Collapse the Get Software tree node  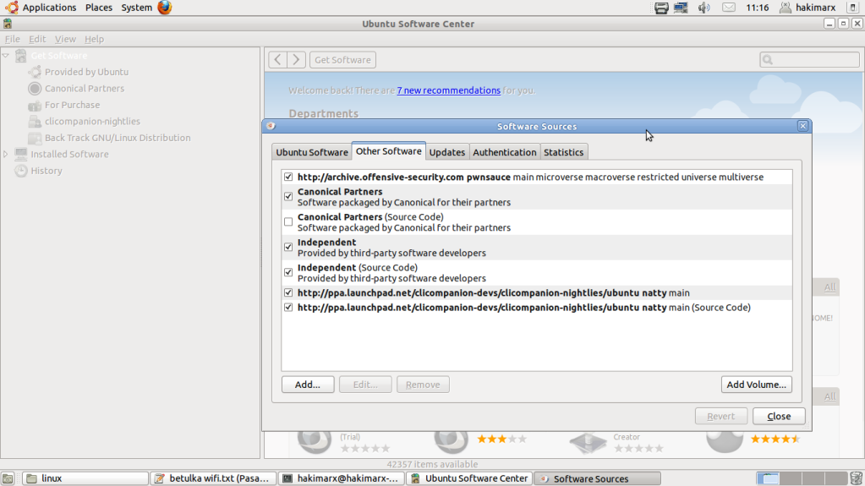coord(6,55)
